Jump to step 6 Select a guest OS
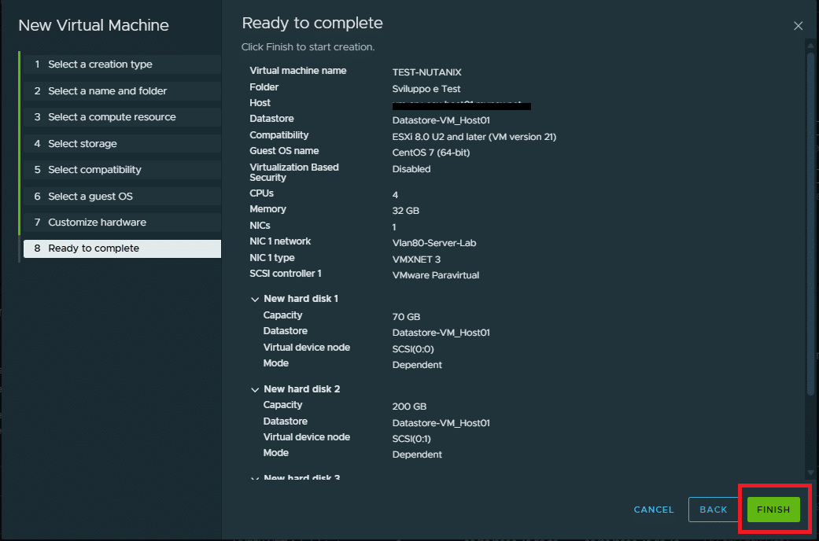The width and height of the screenshot is (819, 541). tap(90, 197)
